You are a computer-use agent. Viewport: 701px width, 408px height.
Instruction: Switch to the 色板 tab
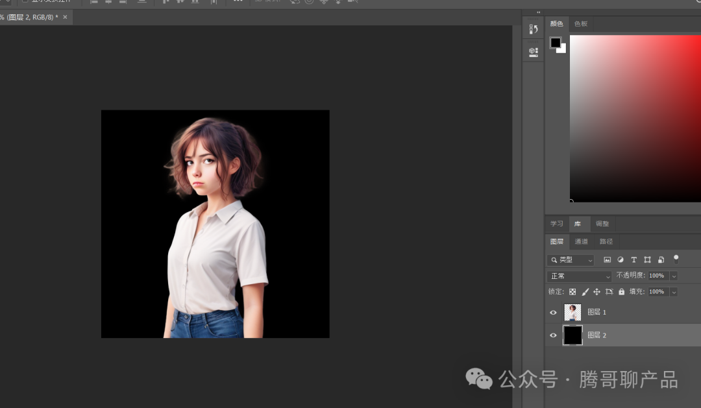[580, 24]
